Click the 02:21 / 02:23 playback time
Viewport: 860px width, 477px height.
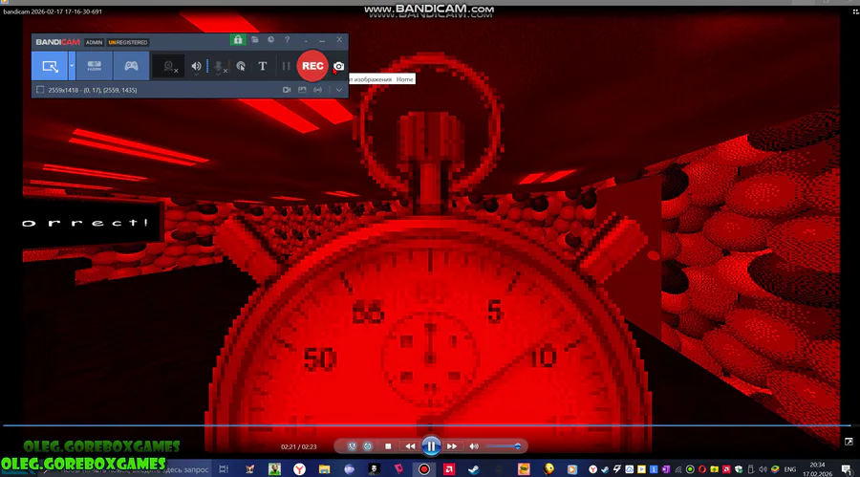pyautogui.click(x=298, y=446)
